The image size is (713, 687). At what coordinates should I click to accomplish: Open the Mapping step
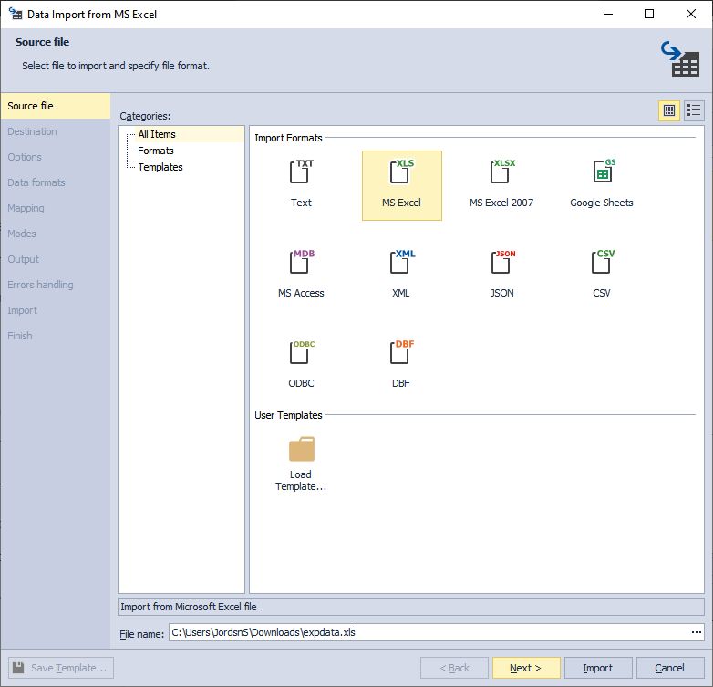coord(56,208)
